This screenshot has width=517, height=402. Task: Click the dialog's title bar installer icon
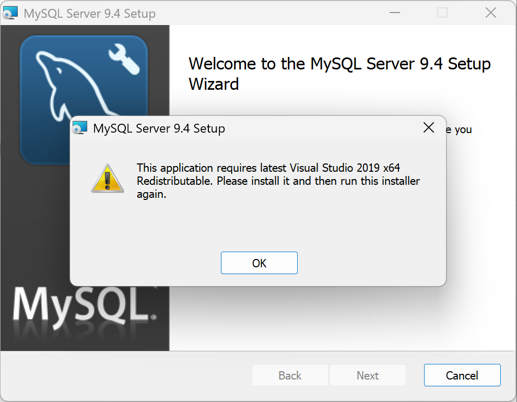tap(80, 128)
